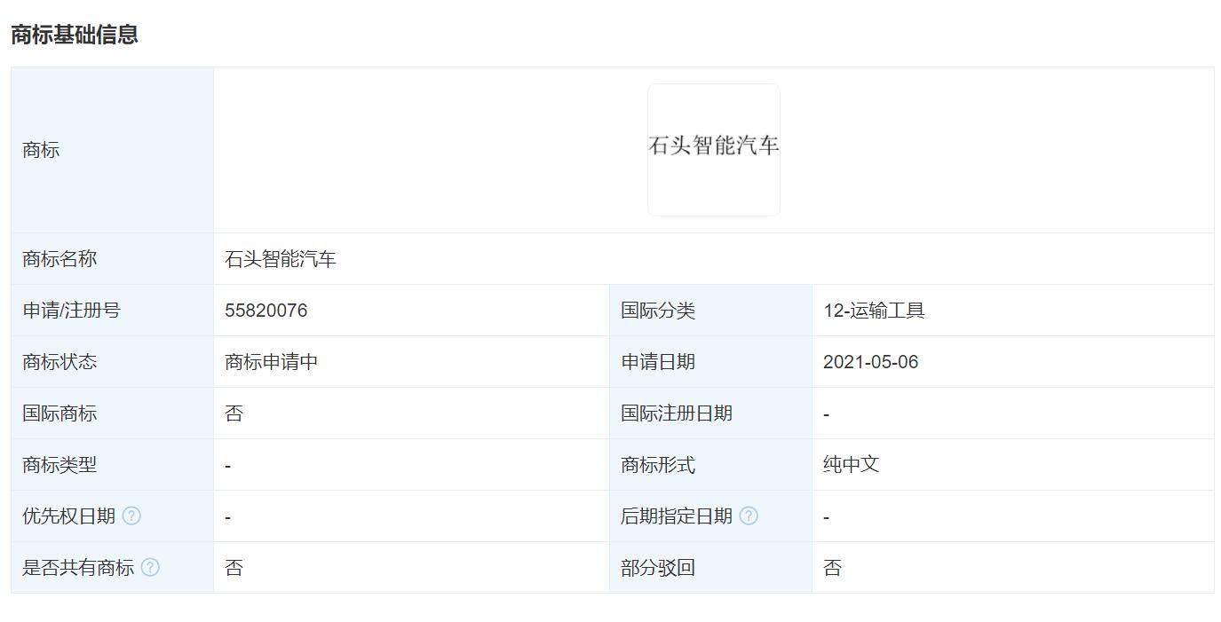Select the 商标类型 dash placeholder

coord(228,464)
